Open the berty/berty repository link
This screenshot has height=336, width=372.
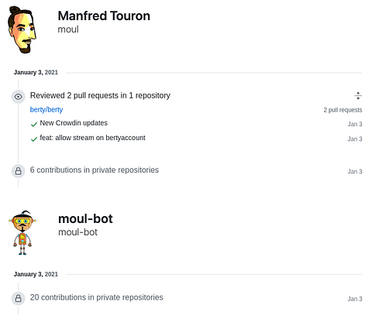[46, 110]
